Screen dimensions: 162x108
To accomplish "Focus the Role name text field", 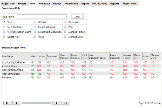I will tap(42, 17).
